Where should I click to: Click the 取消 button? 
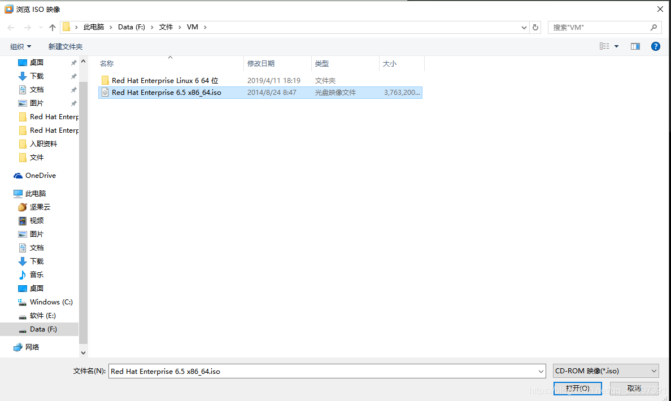(x=634, y=388)
